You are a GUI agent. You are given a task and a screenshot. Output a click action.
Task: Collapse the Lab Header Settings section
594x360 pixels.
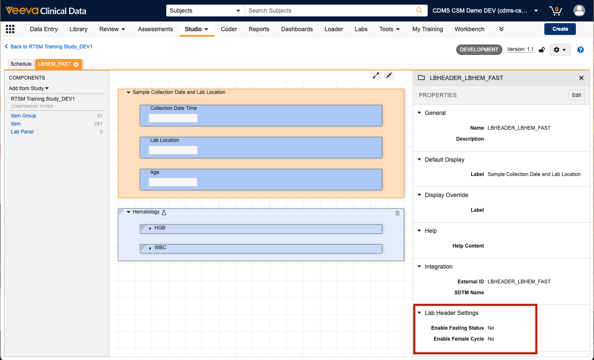point(419,313)
